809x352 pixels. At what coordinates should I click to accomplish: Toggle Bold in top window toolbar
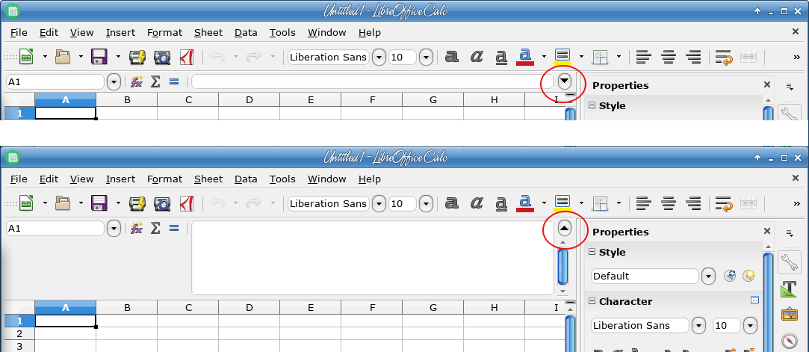click(451, 57)
